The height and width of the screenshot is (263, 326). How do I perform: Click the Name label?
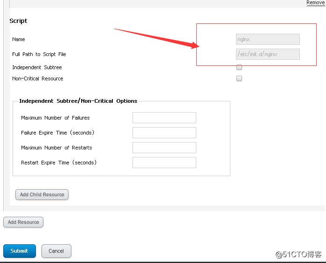click(19, 39)
